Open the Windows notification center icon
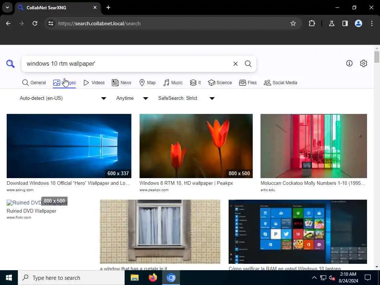 [368, 278]
